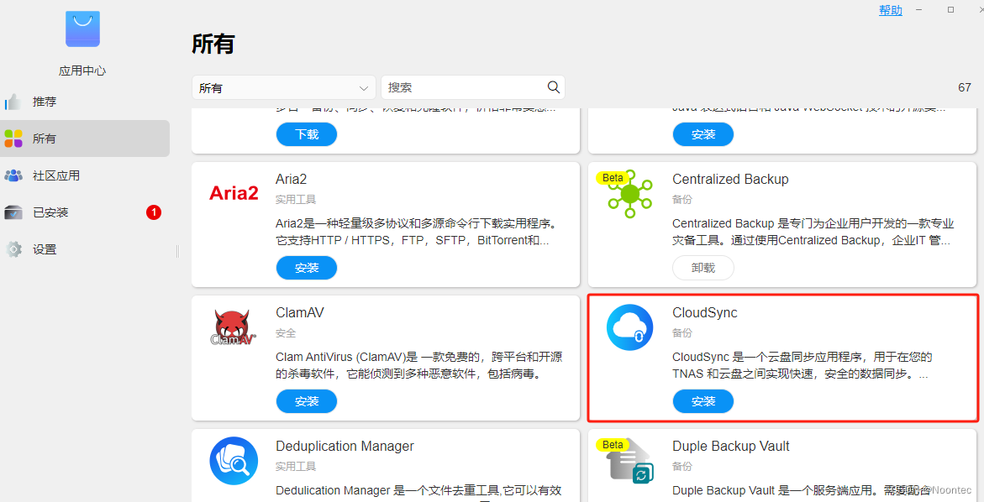
Task: Click the CloudSync description text
Action: tap(802, 365)
